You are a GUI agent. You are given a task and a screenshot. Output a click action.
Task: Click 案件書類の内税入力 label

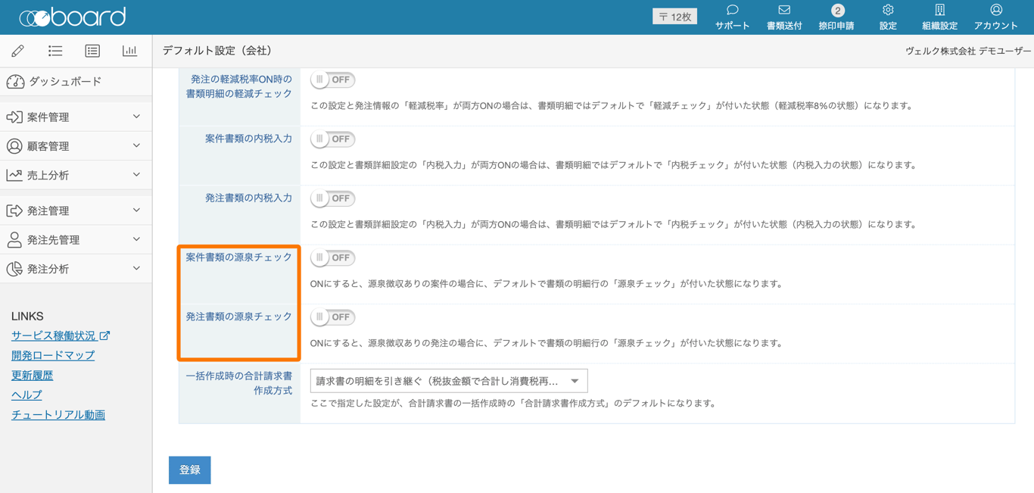pos(248,139)
